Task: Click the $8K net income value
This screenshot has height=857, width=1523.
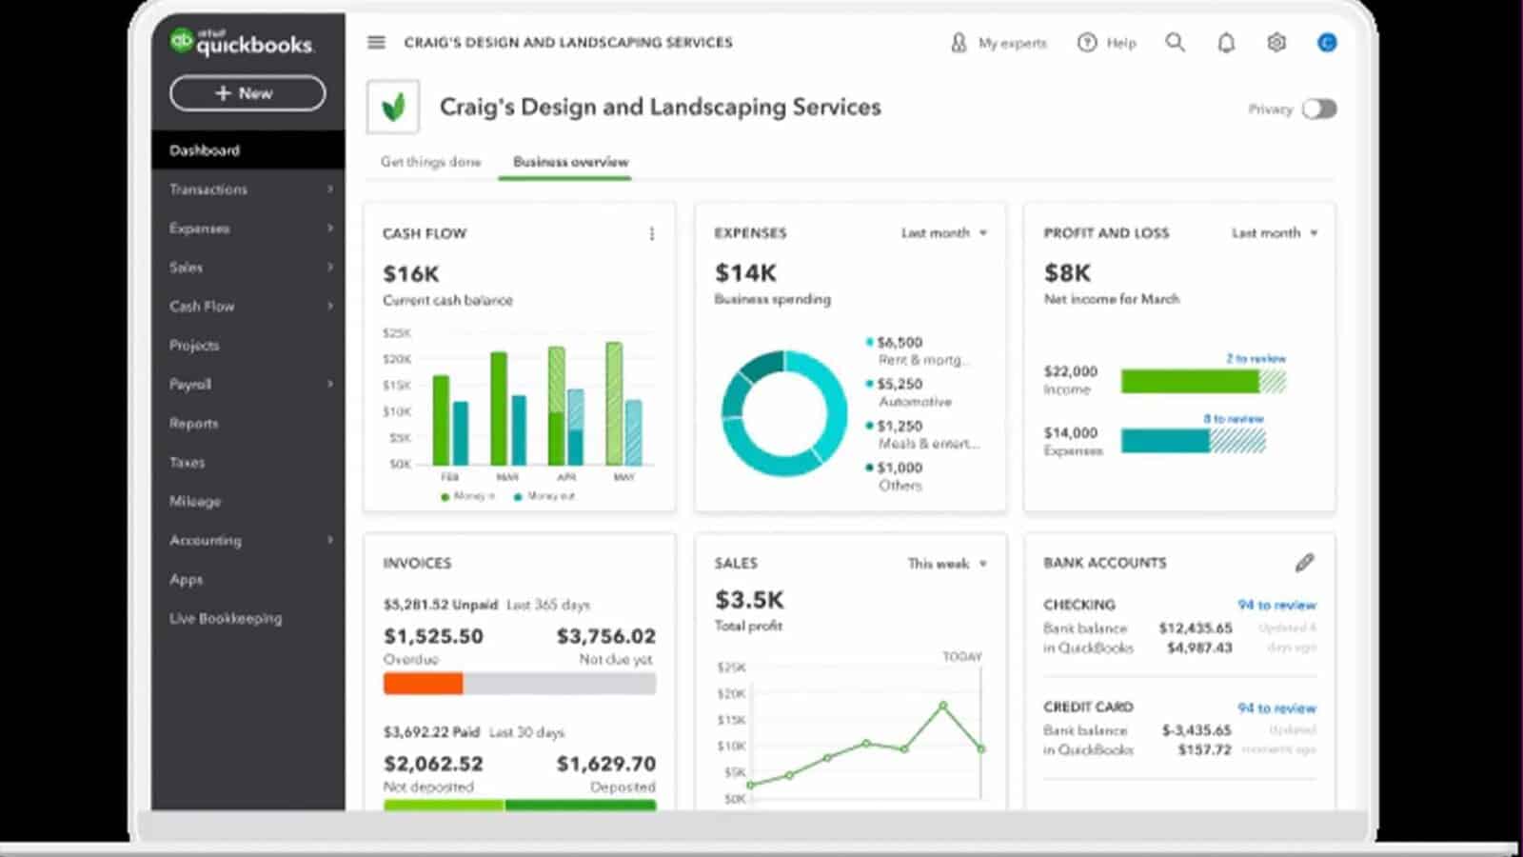Action: (1067, 273)
